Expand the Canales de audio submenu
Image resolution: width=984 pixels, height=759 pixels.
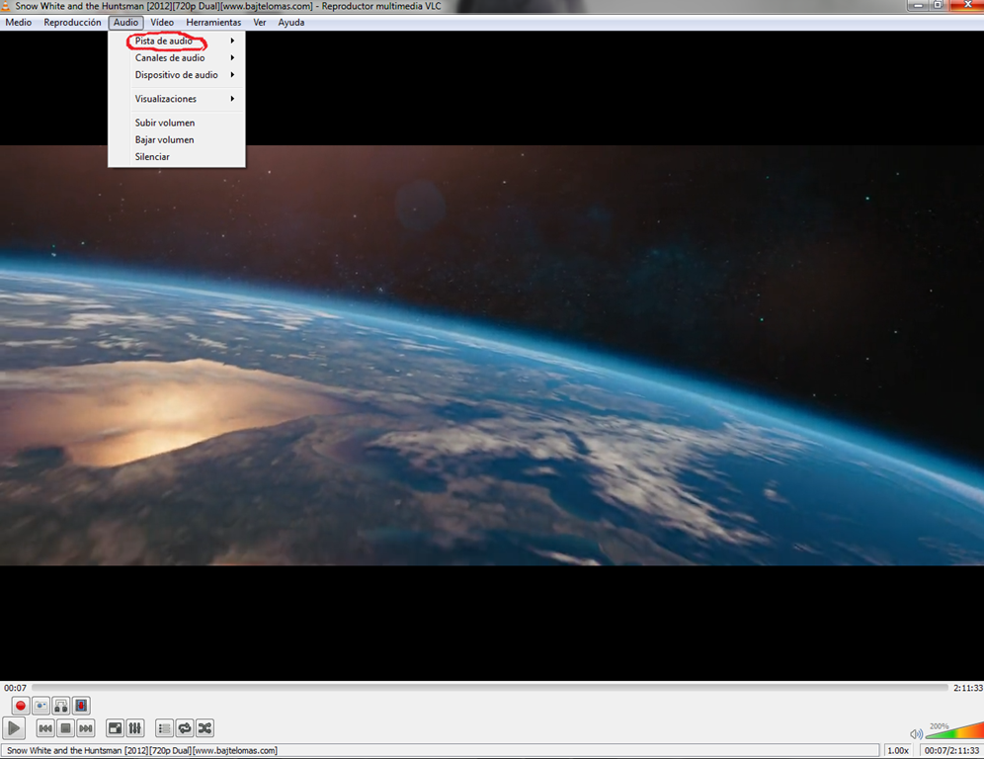coord(177,57)
